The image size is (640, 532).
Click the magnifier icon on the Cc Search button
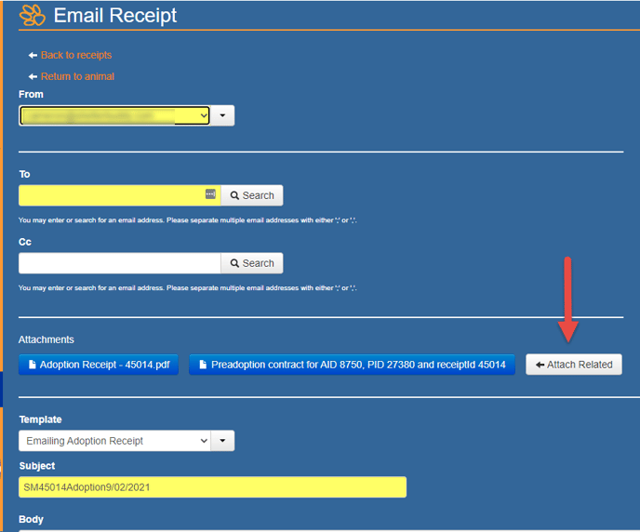(235, 263)
